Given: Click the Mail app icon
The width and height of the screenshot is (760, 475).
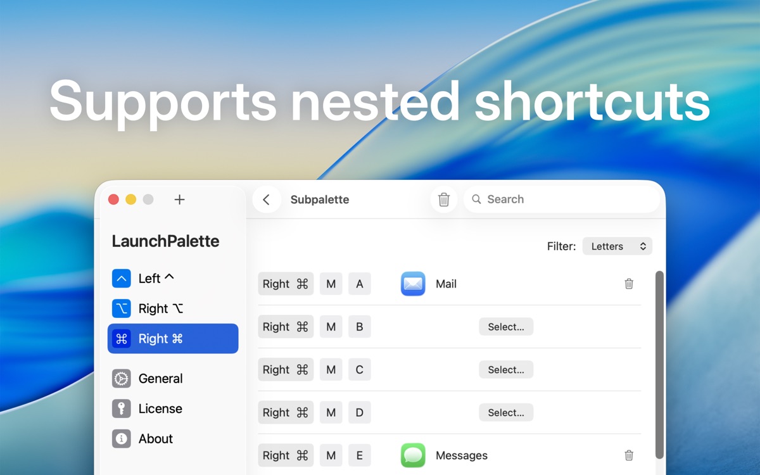Looking at the screenshot, I should 413,284.
